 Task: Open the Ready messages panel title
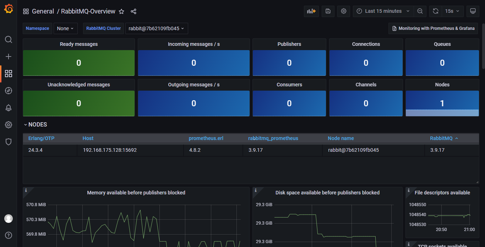(x=79, y=44)
